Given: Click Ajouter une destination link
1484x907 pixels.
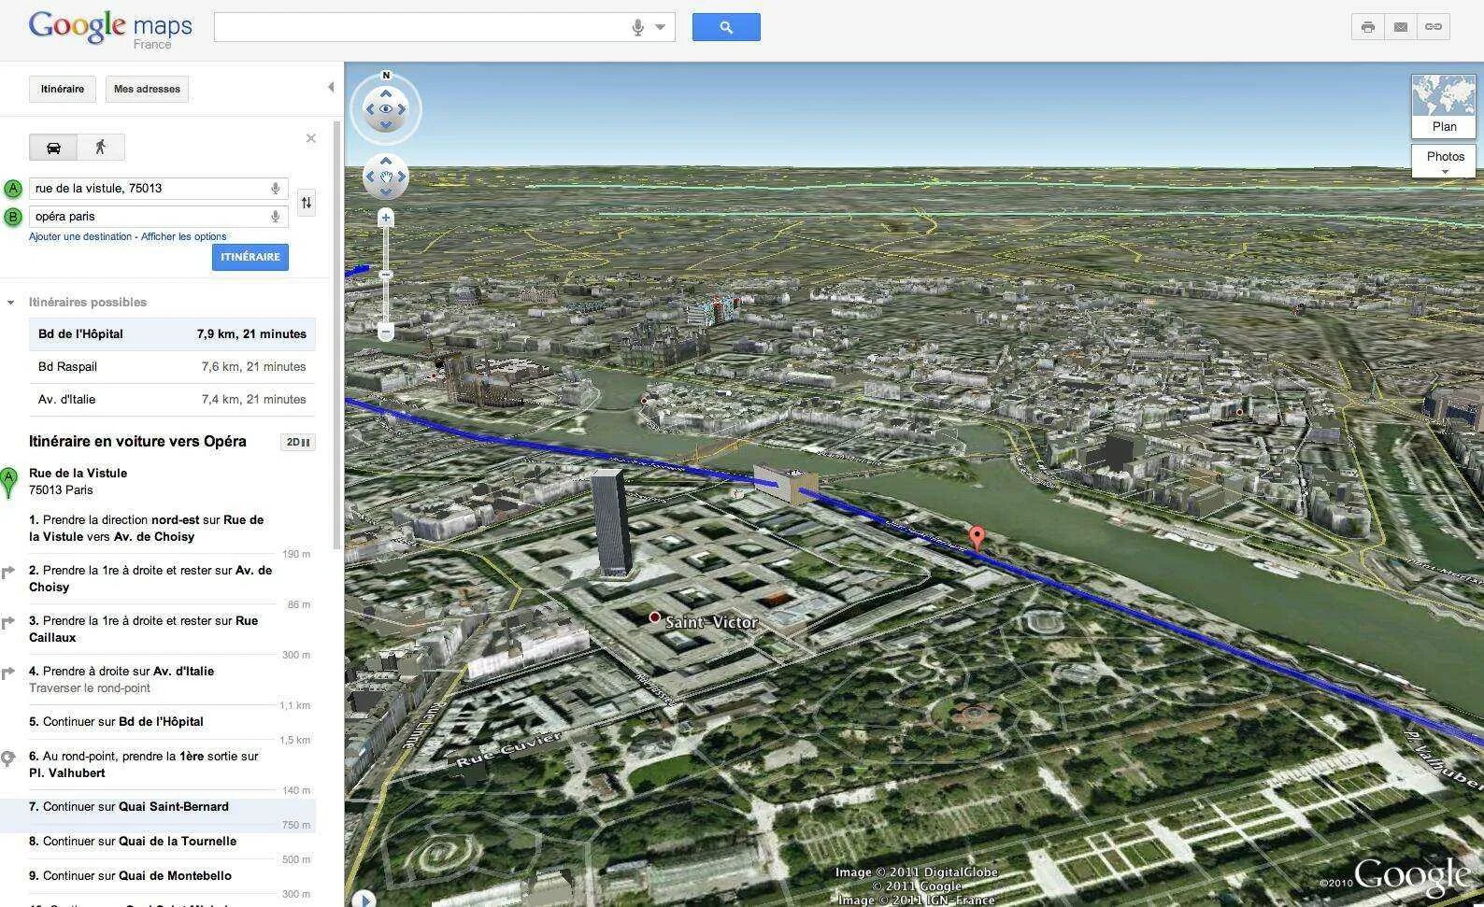Looking at the screenshot, I should point(80,237).
